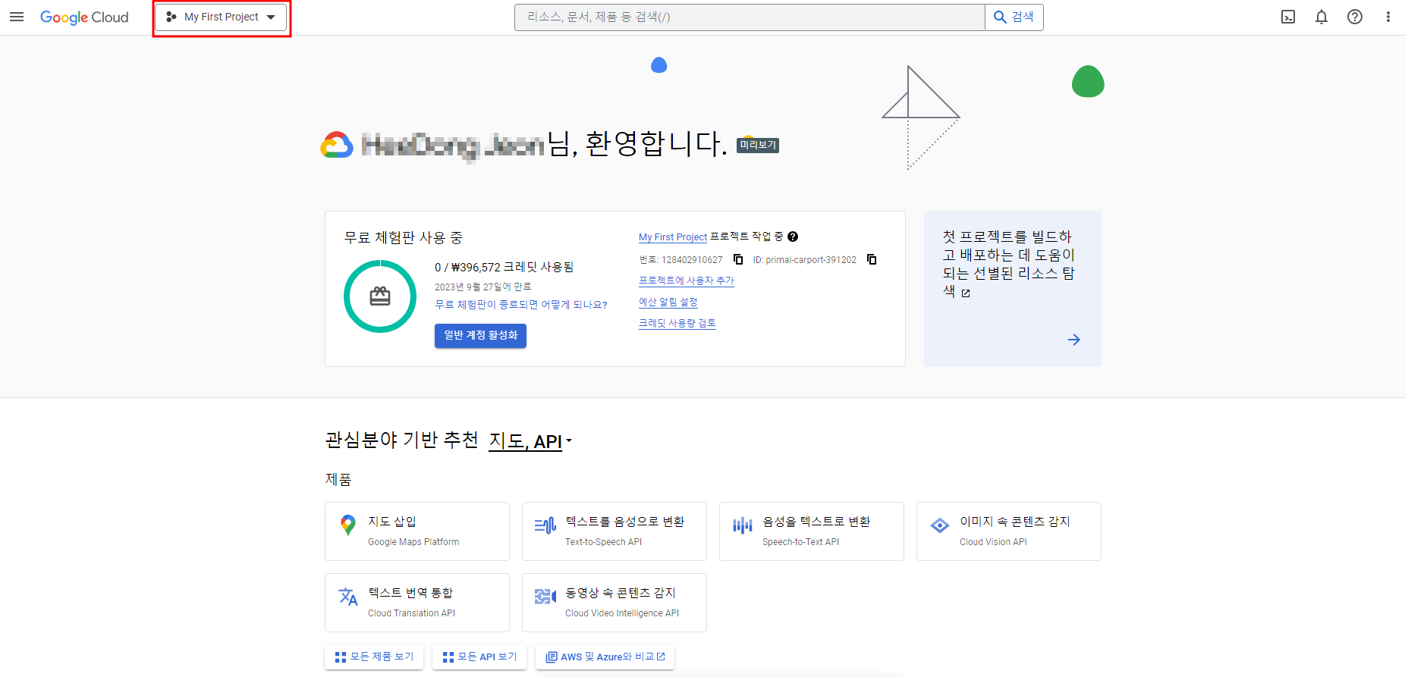Open the help question mark menu
This screenshot has height=677, width=1405.
coord(1355,17)
